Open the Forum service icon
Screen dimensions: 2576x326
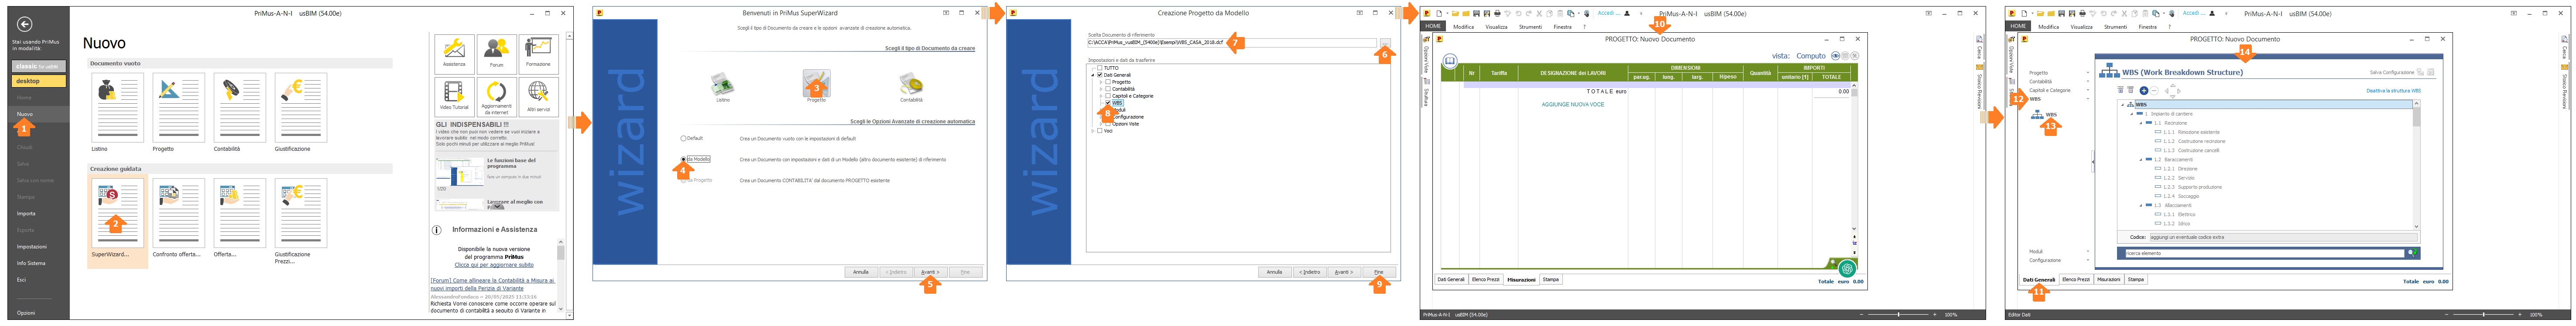tap(496, 53)
